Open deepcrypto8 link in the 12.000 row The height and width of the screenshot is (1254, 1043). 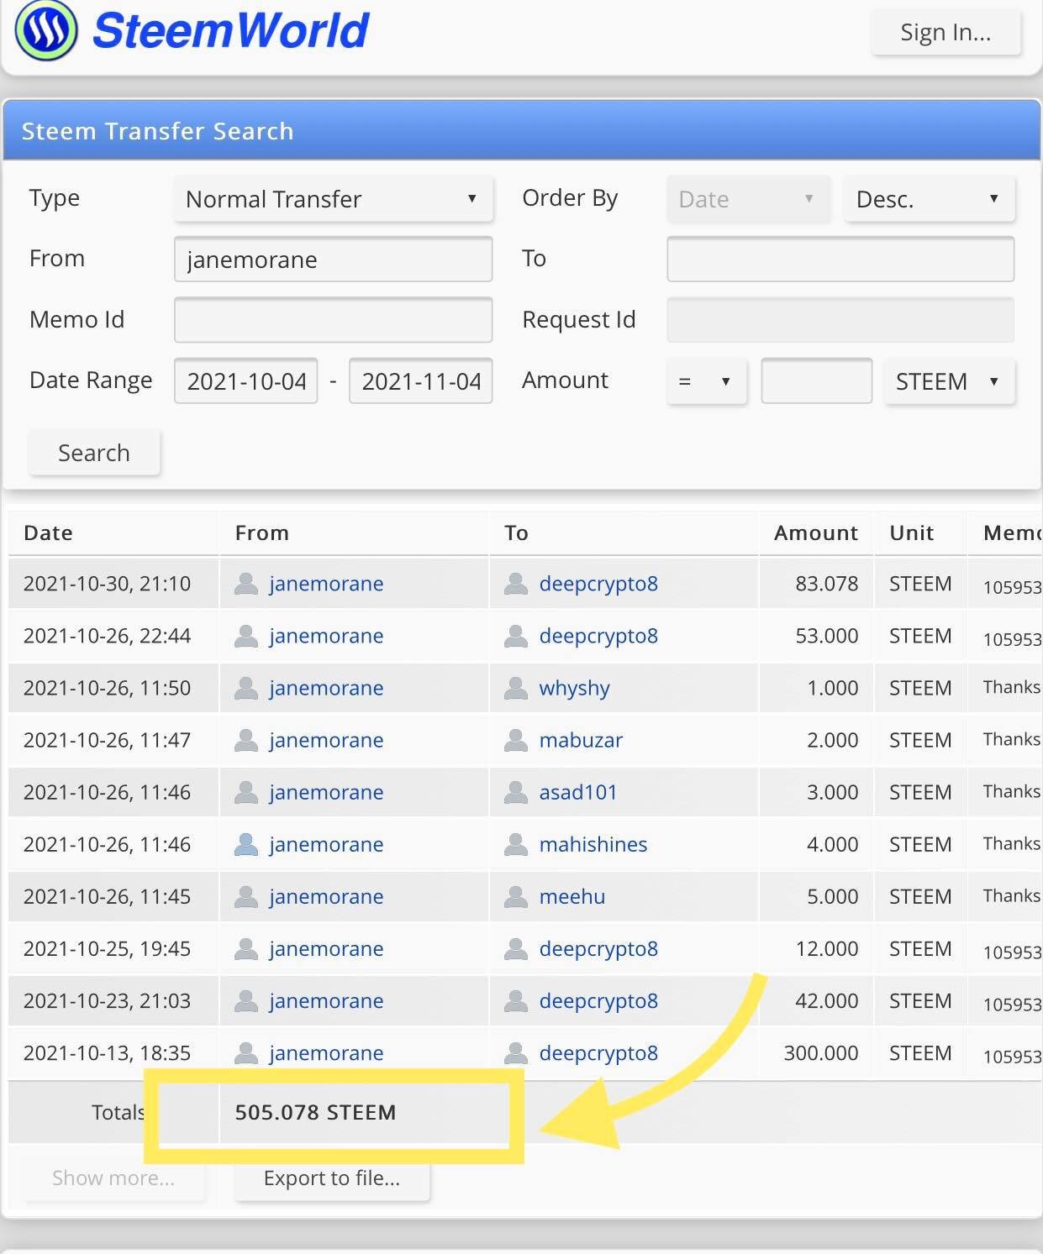pos(598,948)
